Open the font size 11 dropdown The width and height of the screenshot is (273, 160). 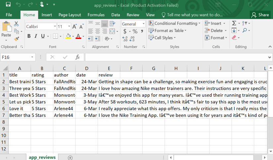[x=69, y=26]
